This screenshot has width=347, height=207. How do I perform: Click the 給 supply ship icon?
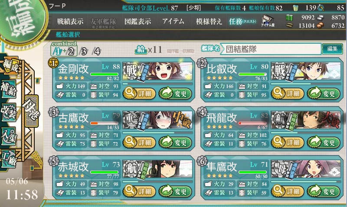tap(141, 49)
